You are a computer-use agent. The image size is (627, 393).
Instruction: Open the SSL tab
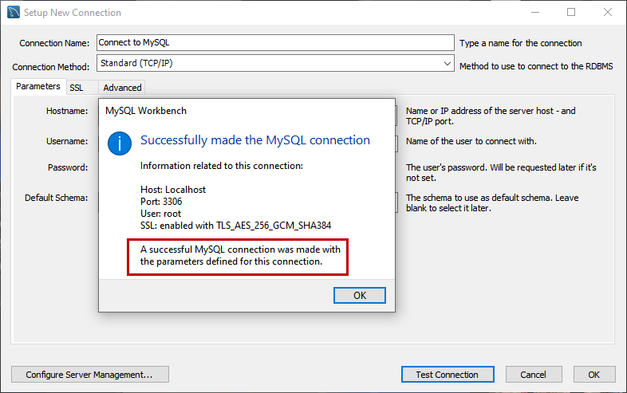coord(76,88)
